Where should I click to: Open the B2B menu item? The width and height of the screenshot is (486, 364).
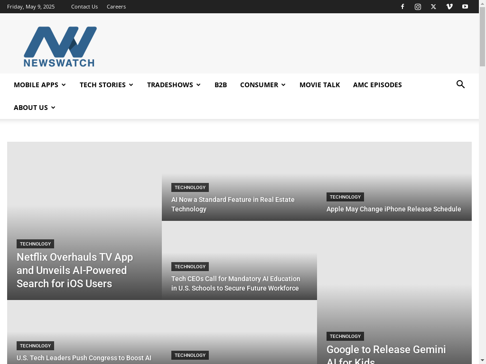pos(221,85)
